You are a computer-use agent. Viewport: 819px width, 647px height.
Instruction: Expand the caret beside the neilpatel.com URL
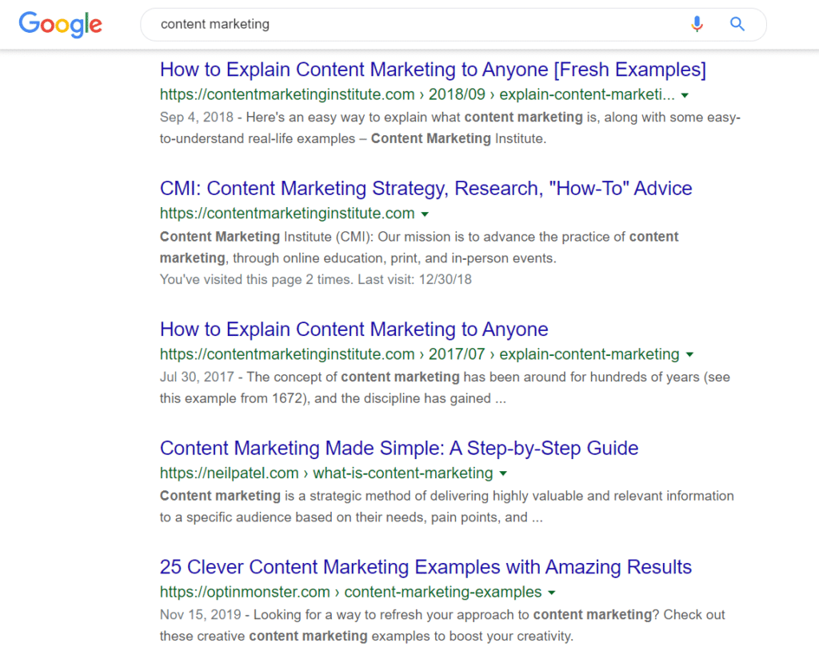(x=503, y=473)
